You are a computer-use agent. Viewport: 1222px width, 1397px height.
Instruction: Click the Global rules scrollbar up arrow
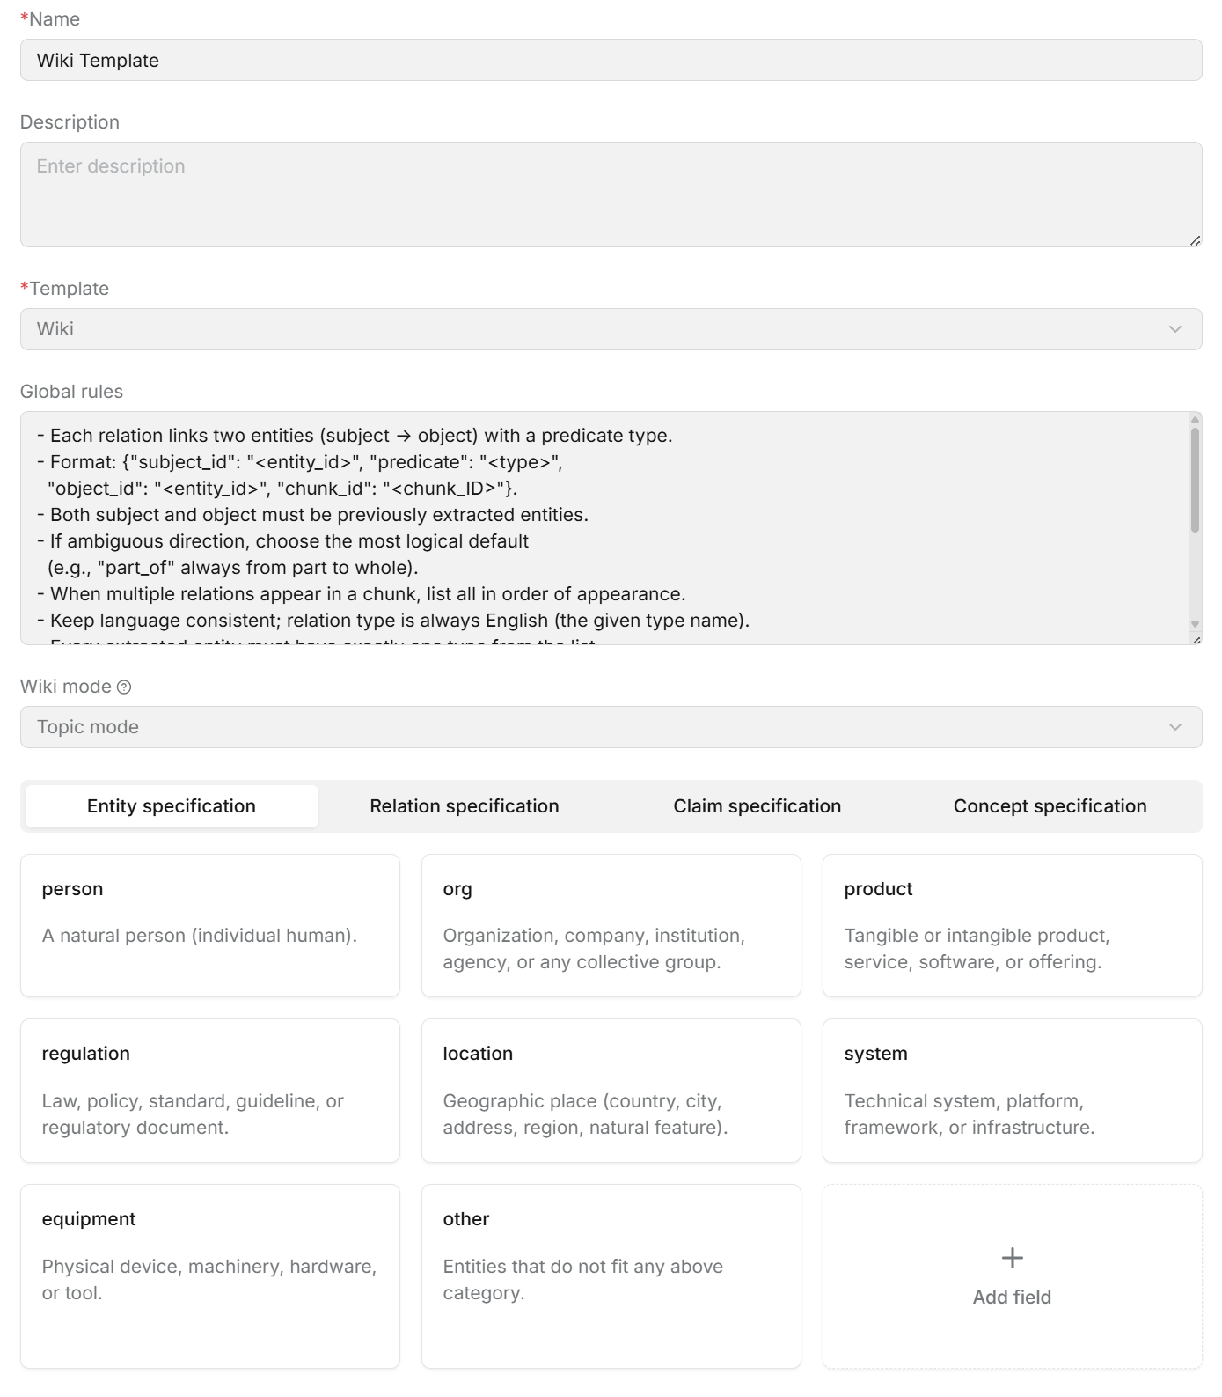(1195, 419)
